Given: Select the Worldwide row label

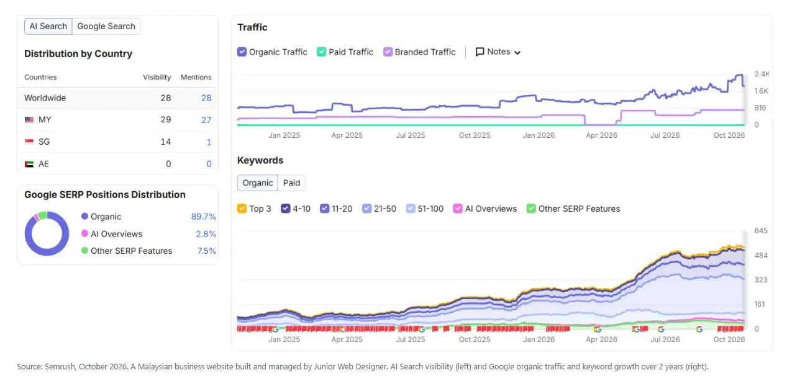Looking at the screenshot, I should [x=45, y=98].
